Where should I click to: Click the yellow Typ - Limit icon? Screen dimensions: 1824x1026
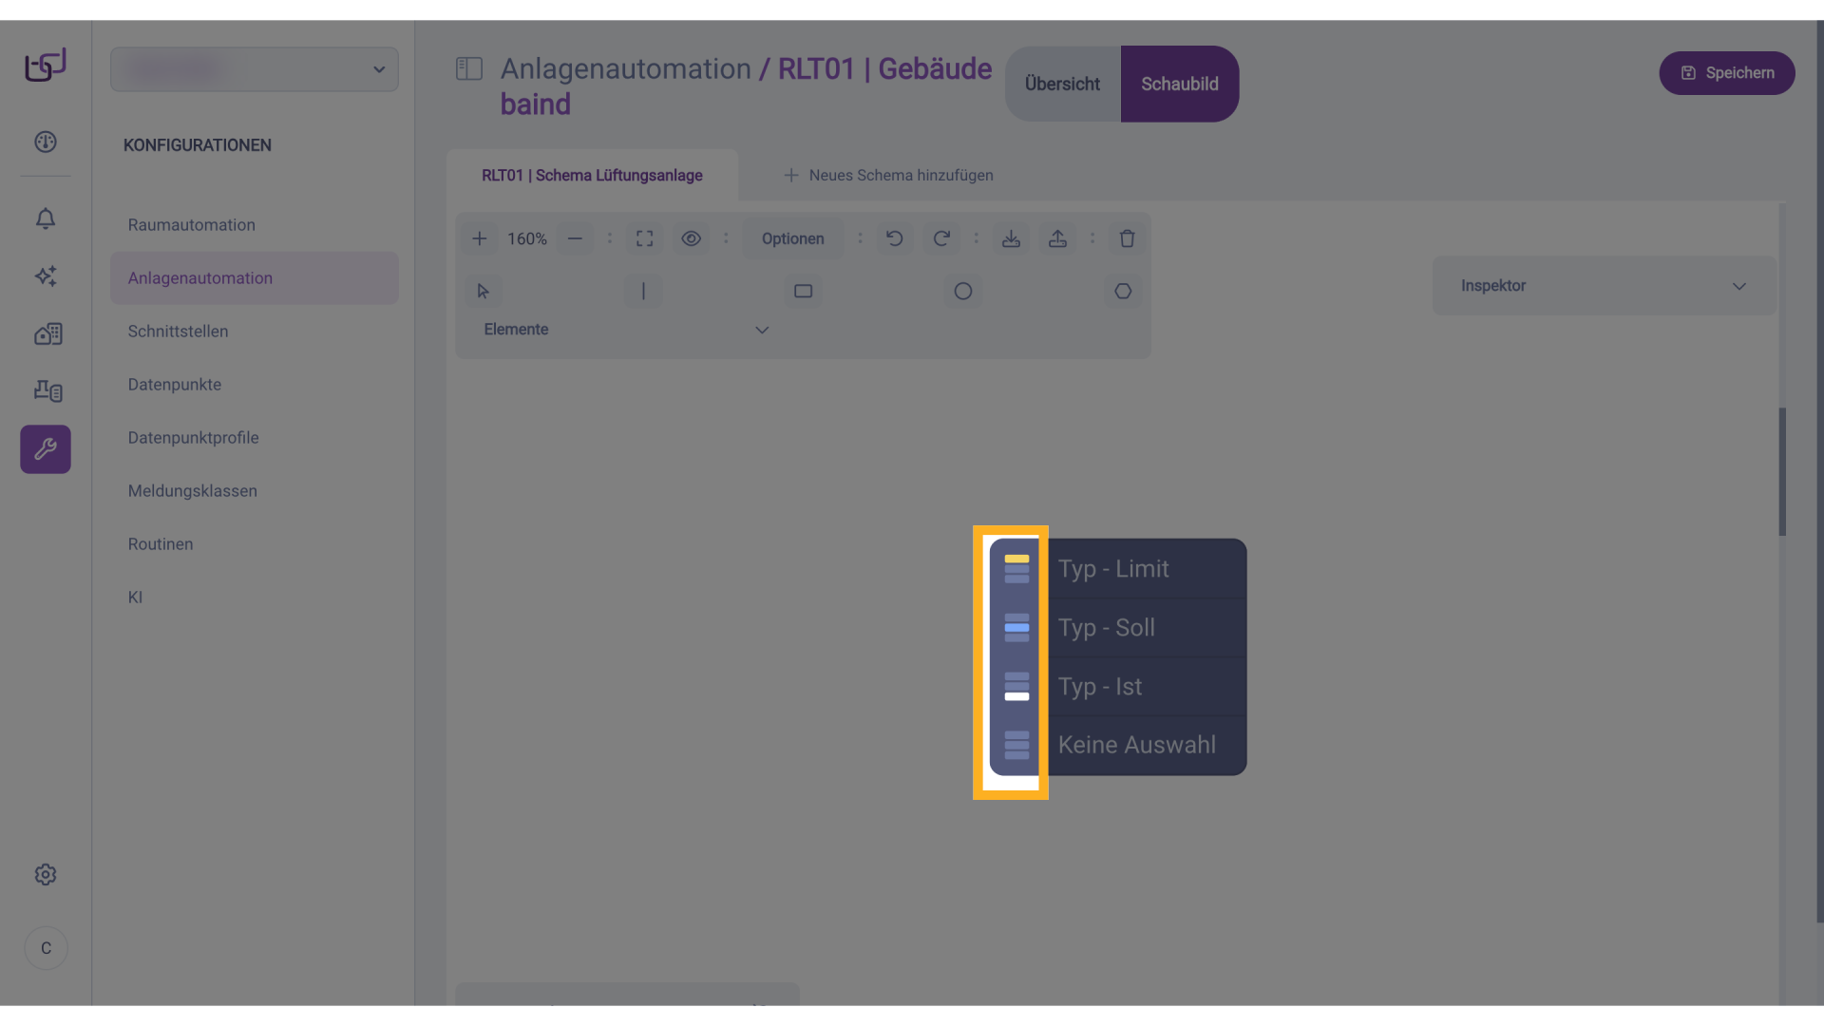click(1016, 568)
